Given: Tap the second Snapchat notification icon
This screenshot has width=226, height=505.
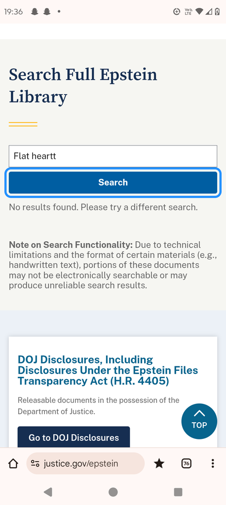Looking at the screenshot, I should pyautogui.click(x=47, y=12).
